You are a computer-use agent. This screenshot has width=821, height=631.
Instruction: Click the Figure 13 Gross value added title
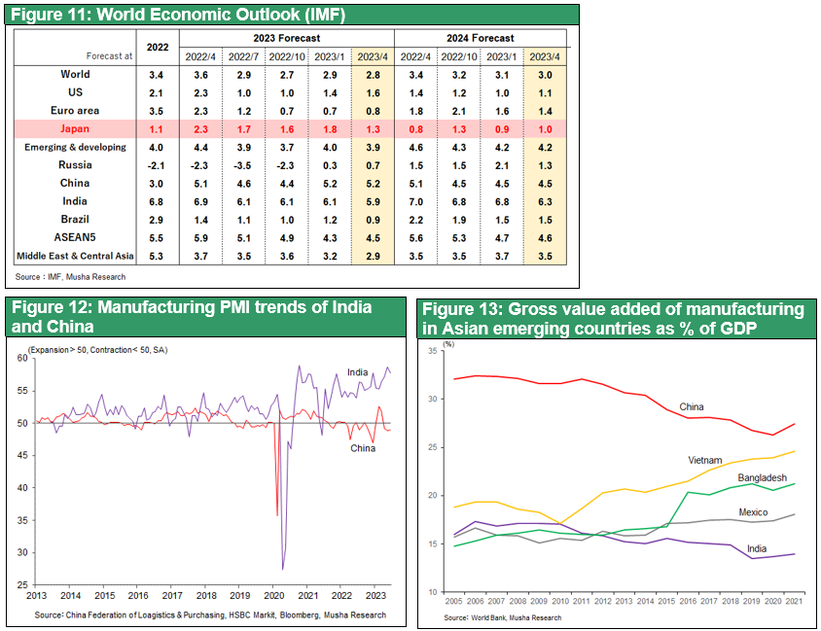coord(614,318)
